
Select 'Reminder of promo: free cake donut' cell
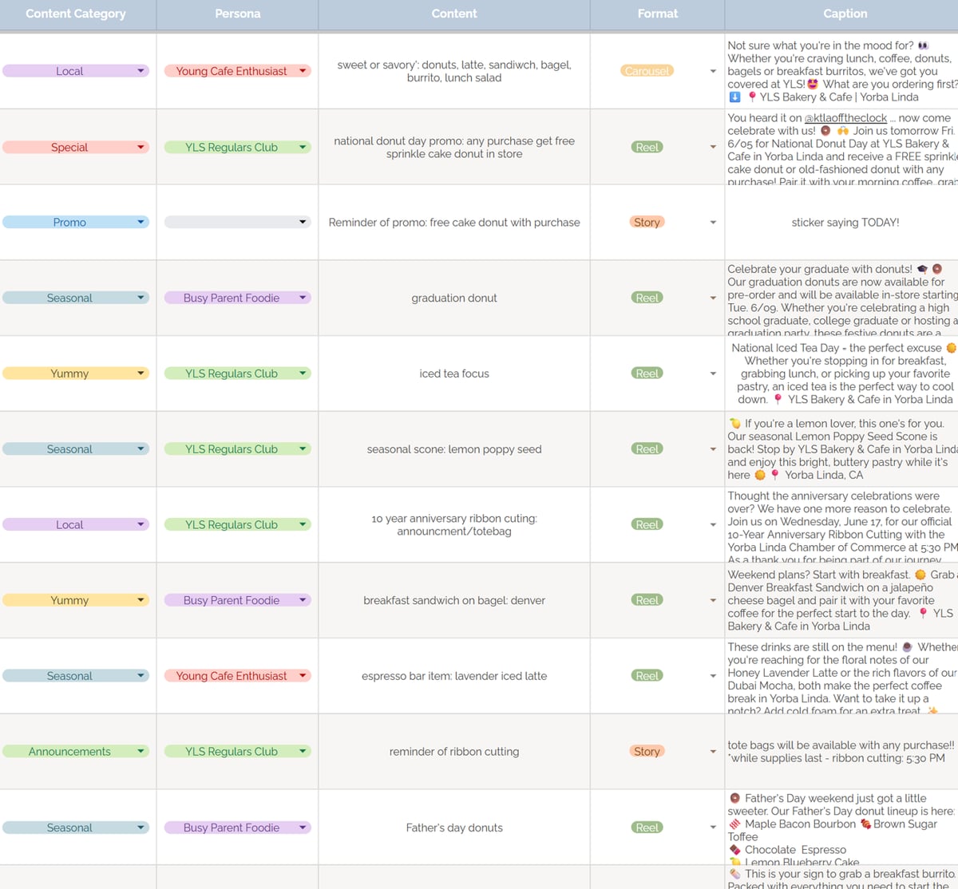click(454, 223)
